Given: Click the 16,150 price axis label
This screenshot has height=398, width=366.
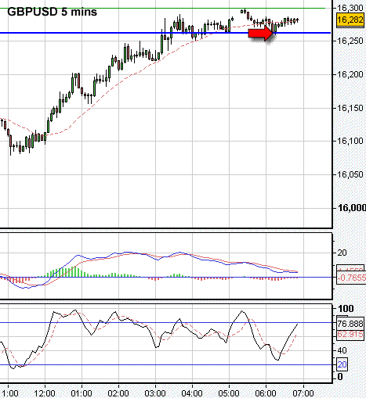Looking at the screenshot, I should click(350, 108).
